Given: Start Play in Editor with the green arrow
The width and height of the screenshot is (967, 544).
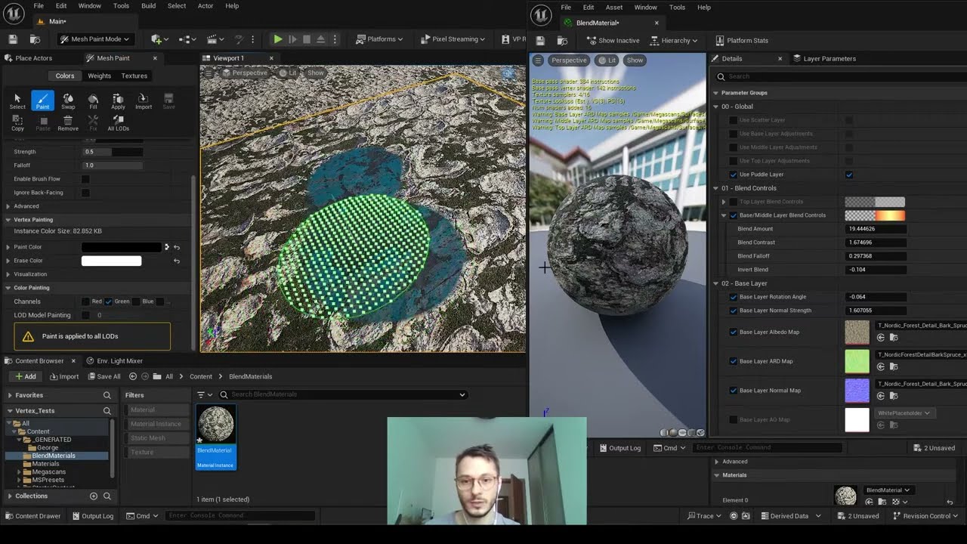Looking at the screenshot, I should 278,39.
